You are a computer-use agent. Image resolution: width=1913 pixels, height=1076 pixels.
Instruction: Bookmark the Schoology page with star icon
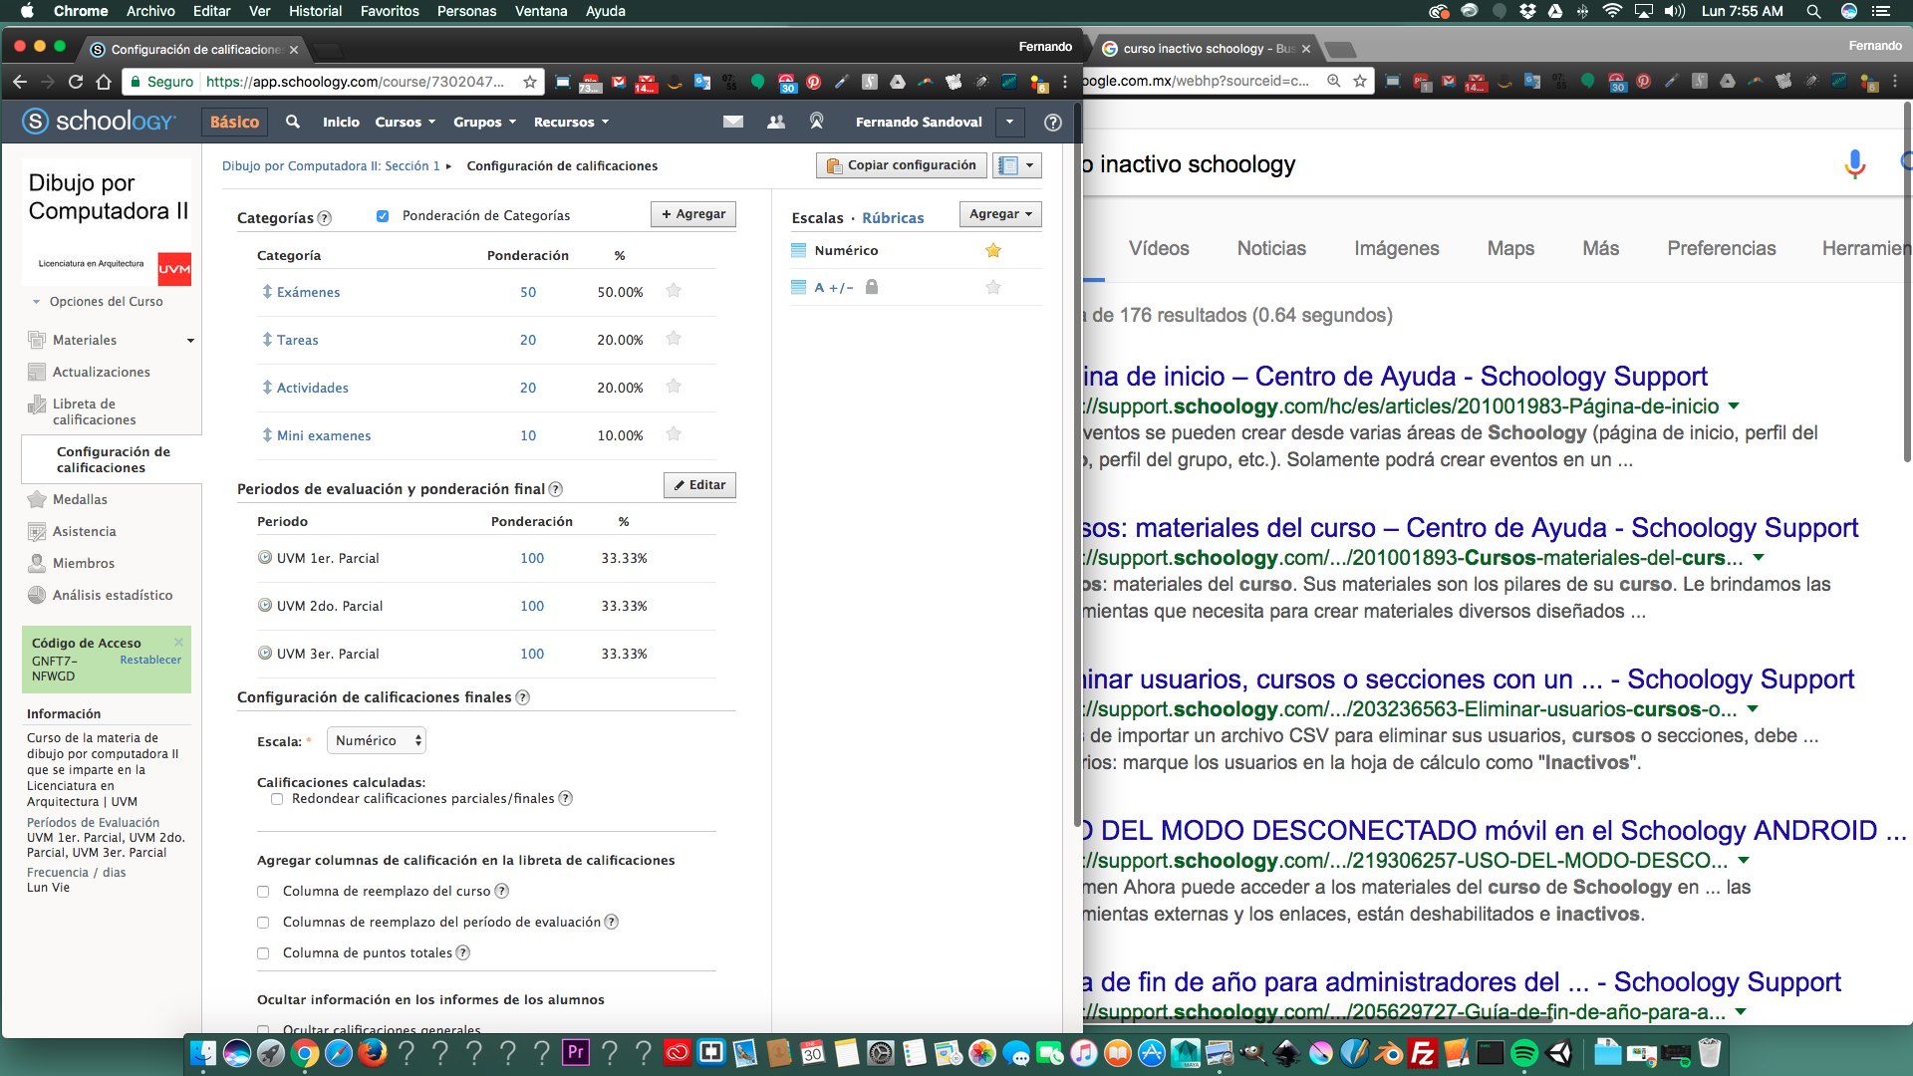(530, 82)
